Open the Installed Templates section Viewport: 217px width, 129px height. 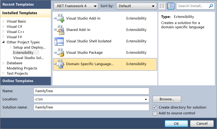(x=26, y=13)
